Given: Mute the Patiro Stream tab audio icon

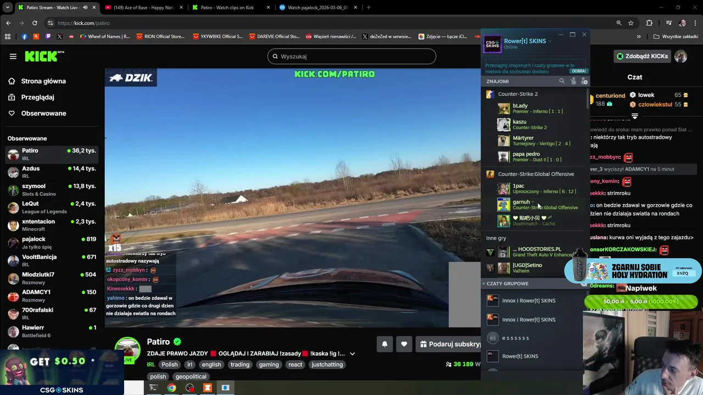Looking at the screenshot, I should coord(85,7).
